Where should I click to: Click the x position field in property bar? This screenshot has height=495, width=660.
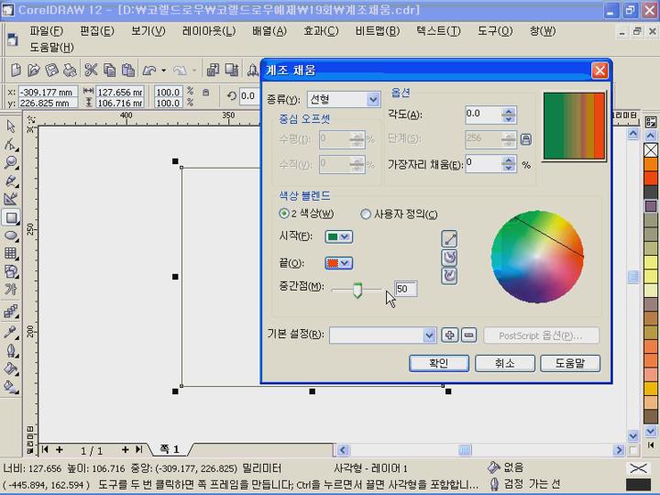click(48, 93)
